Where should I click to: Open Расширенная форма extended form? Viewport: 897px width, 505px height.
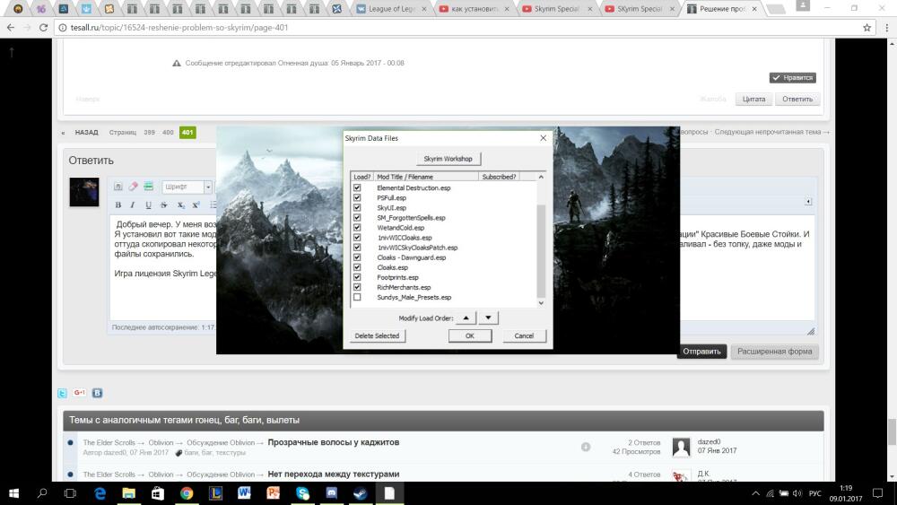(x=775, y=351)
